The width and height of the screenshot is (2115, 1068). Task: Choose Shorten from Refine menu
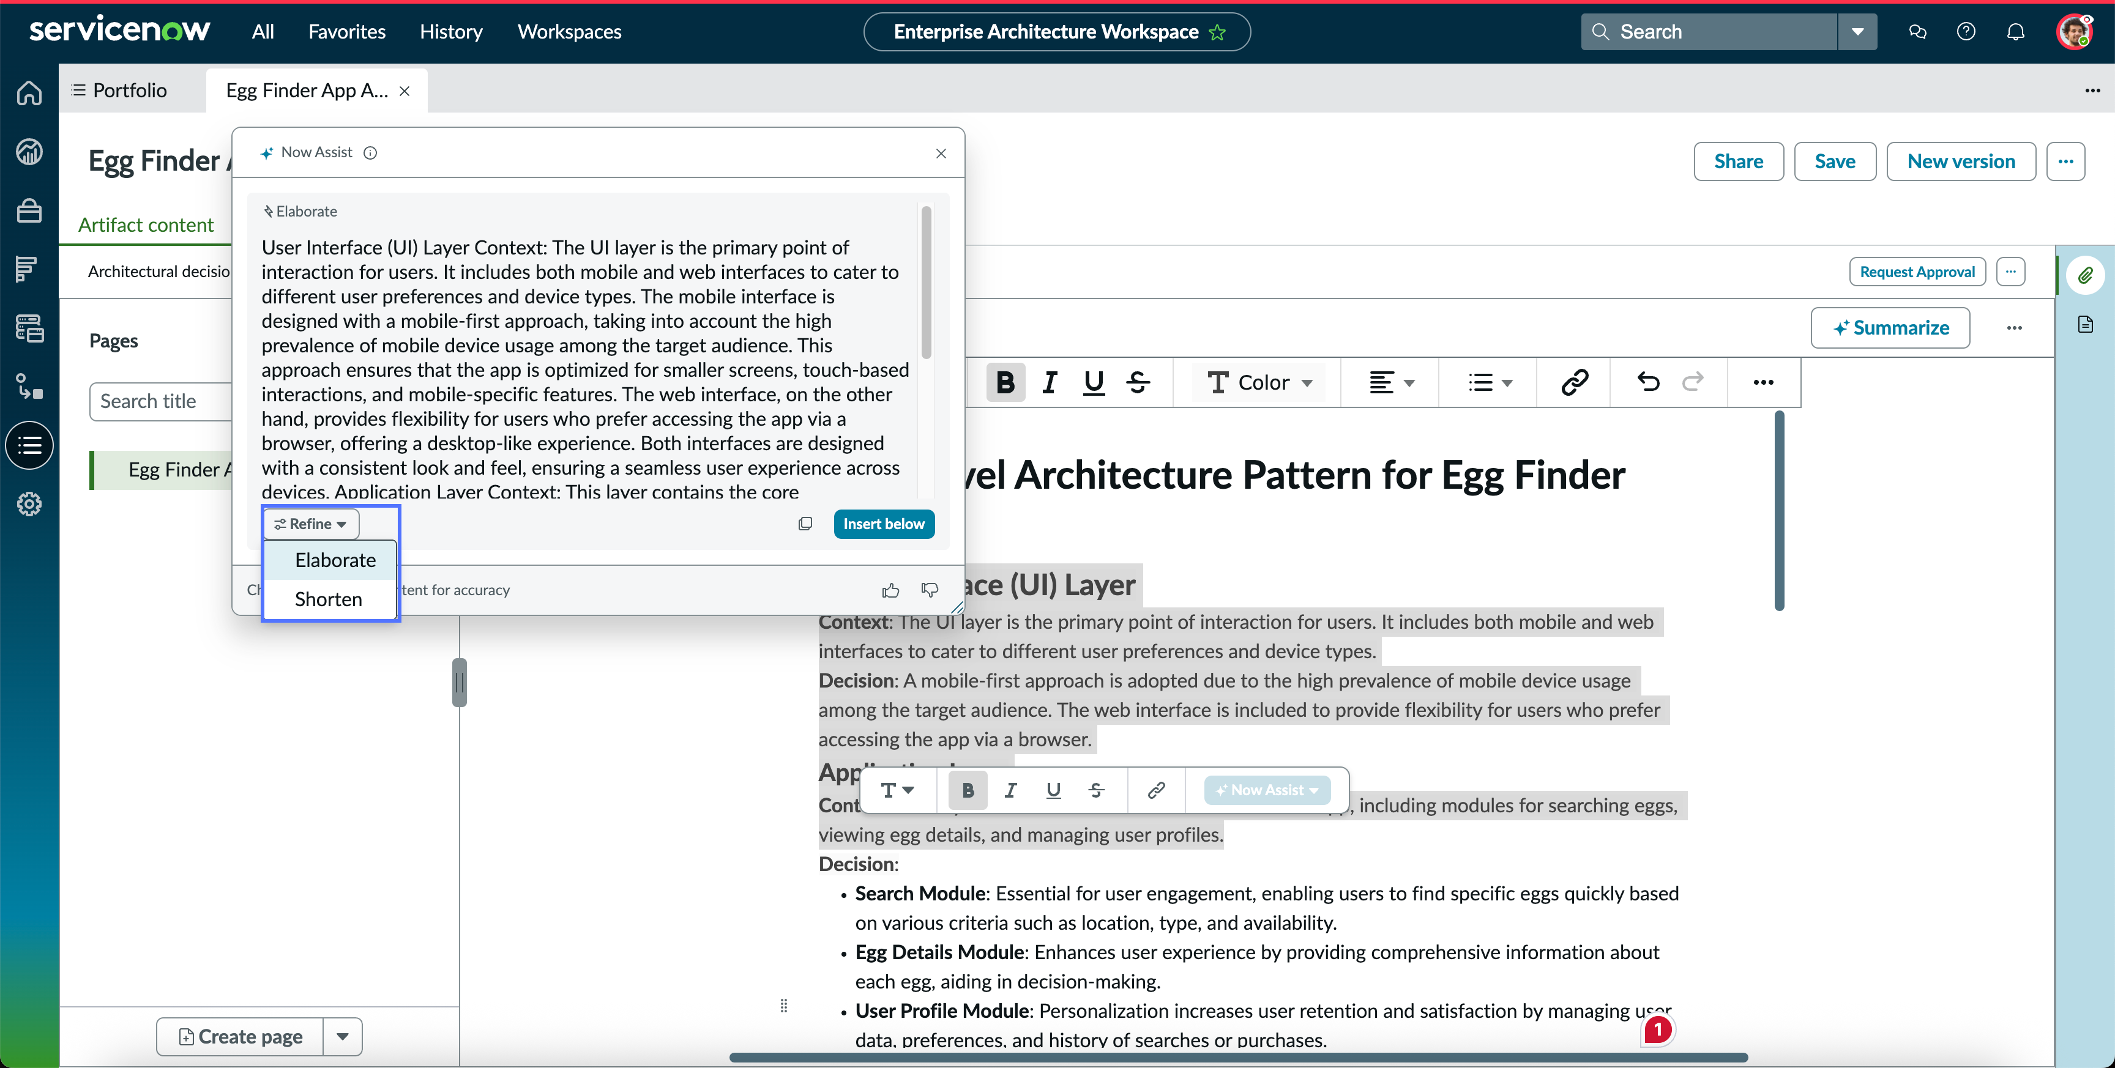coord(330,599)
